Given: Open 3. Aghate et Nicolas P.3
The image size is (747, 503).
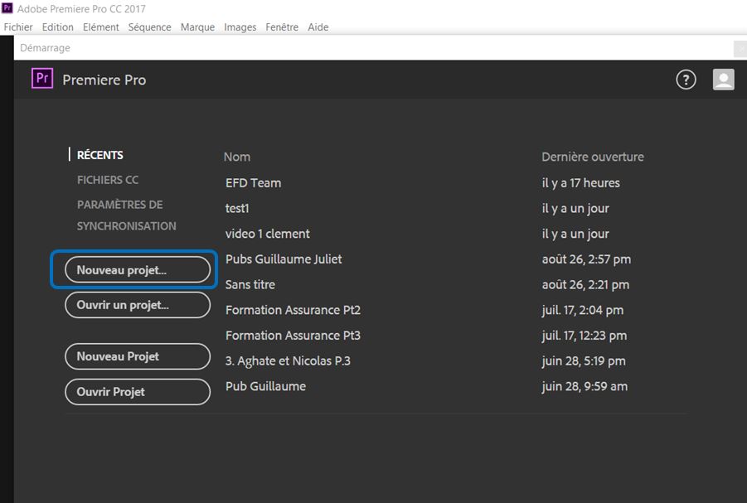Looking at the screenshot, I should tap(288, 360).
